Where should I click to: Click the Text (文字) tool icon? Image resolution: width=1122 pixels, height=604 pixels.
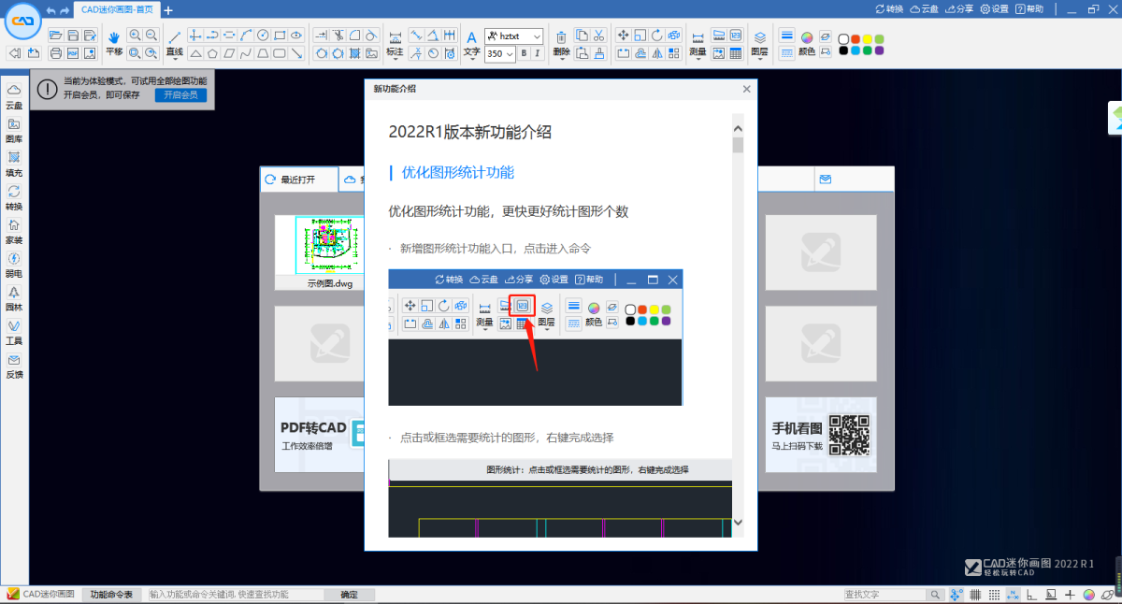pos(471,37)
